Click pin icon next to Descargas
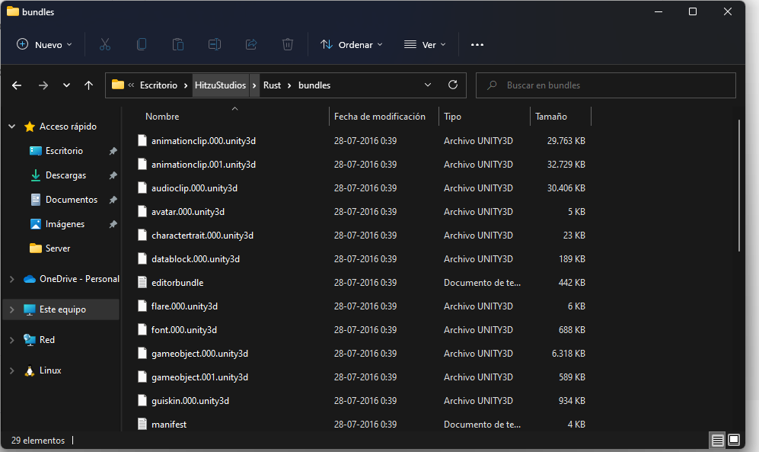 pos(113,175)
